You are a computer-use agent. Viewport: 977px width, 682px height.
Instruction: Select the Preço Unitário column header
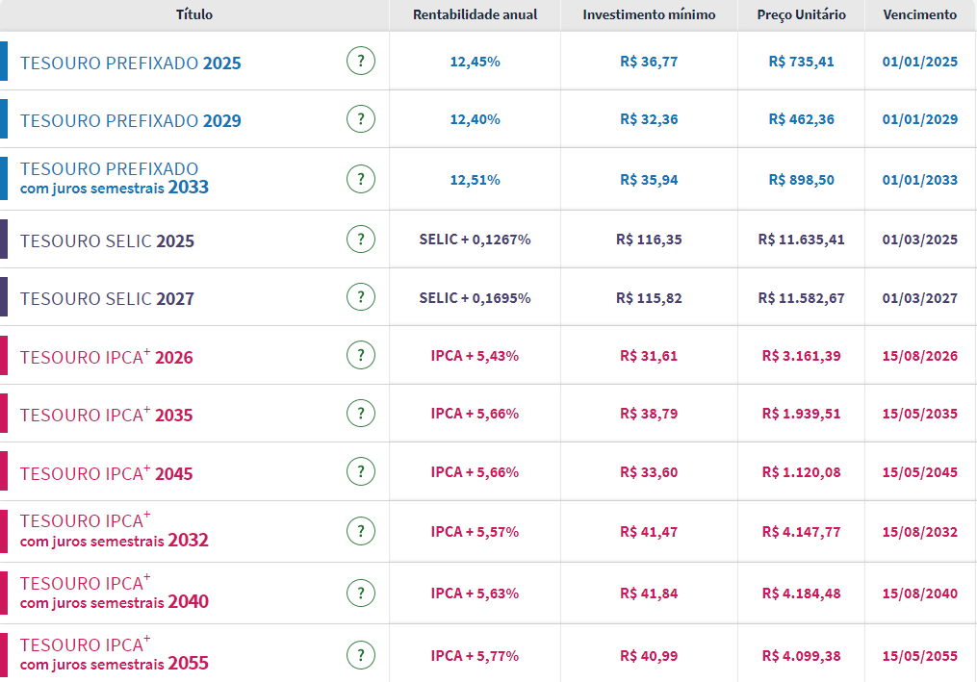(x=801, y=14)
